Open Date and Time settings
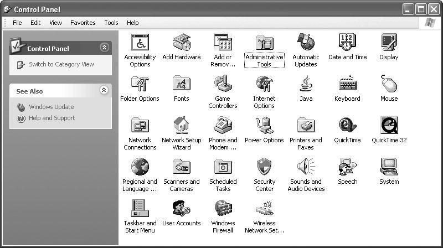 (x=347, y=43)
